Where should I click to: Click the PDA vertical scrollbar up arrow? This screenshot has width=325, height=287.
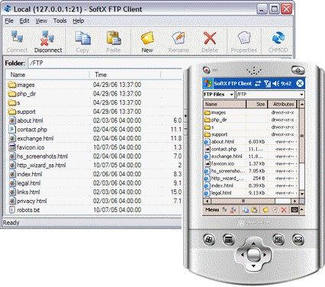tap(302, 104)
